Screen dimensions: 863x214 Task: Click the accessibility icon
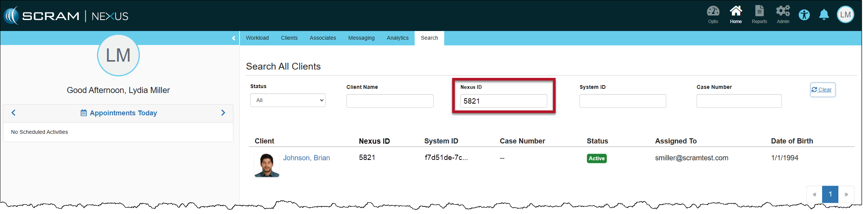(x=804, y=15)
